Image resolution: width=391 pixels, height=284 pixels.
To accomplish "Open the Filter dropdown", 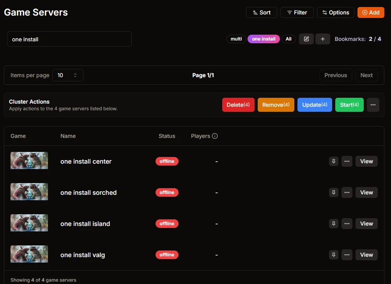I will [x=297, y=12].
